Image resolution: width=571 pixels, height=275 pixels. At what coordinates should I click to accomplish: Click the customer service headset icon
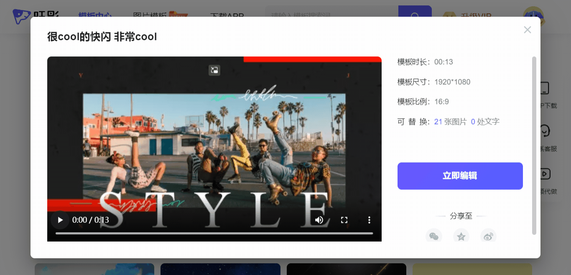545,131
